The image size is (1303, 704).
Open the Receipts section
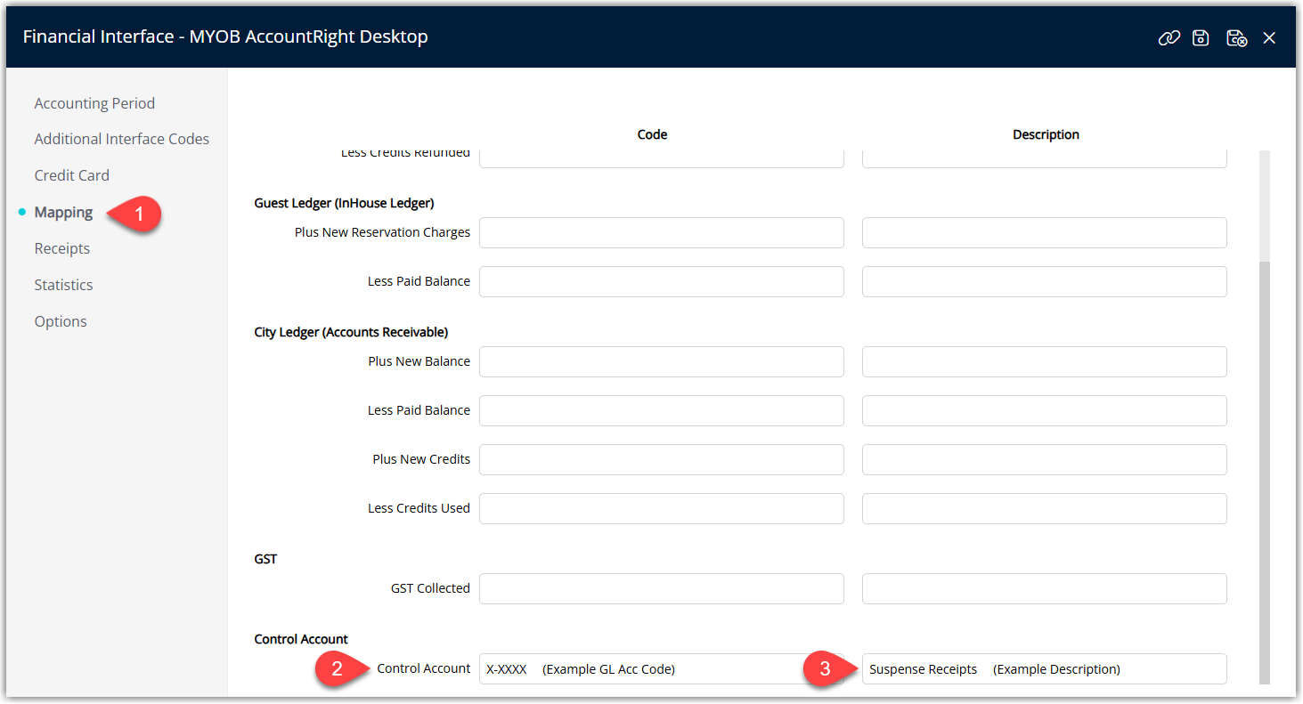[62, 248]
